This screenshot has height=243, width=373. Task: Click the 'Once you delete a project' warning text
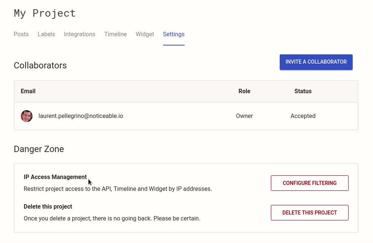tap(112, 218)
